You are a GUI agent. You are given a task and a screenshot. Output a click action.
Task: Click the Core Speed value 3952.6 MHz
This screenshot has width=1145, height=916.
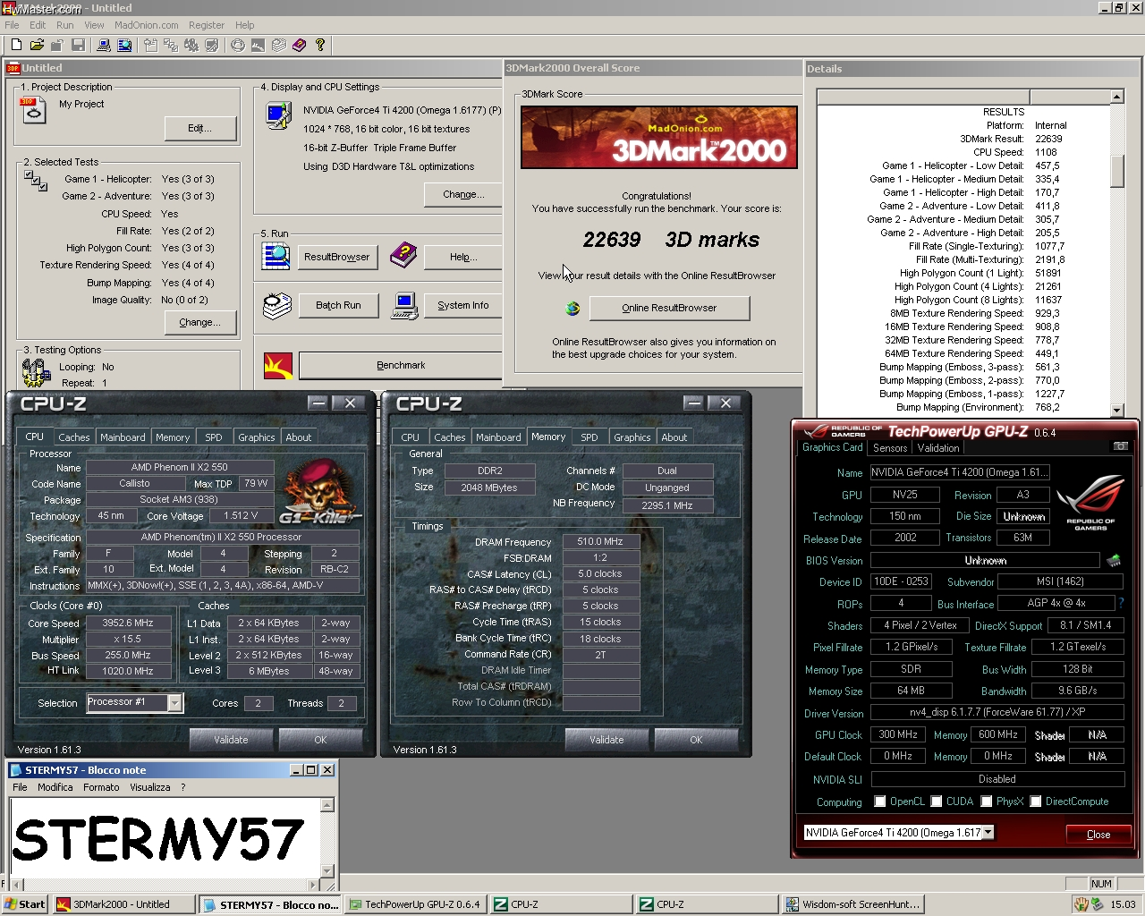click(x=128, y=623)
